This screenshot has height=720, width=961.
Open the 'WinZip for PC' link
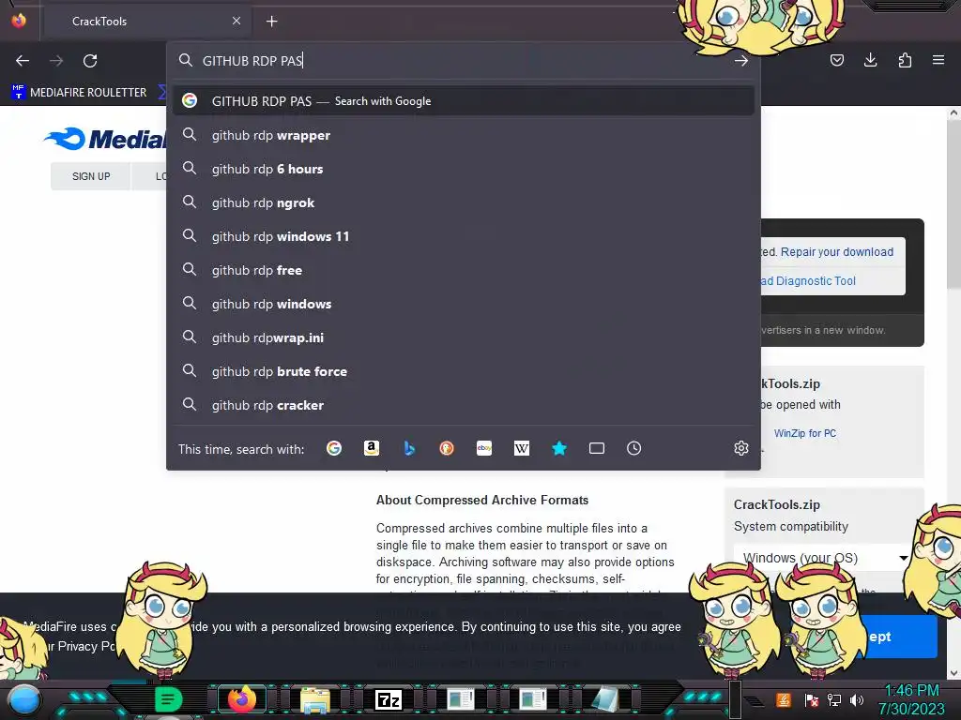pyautogui.click(x=804, y=433)
